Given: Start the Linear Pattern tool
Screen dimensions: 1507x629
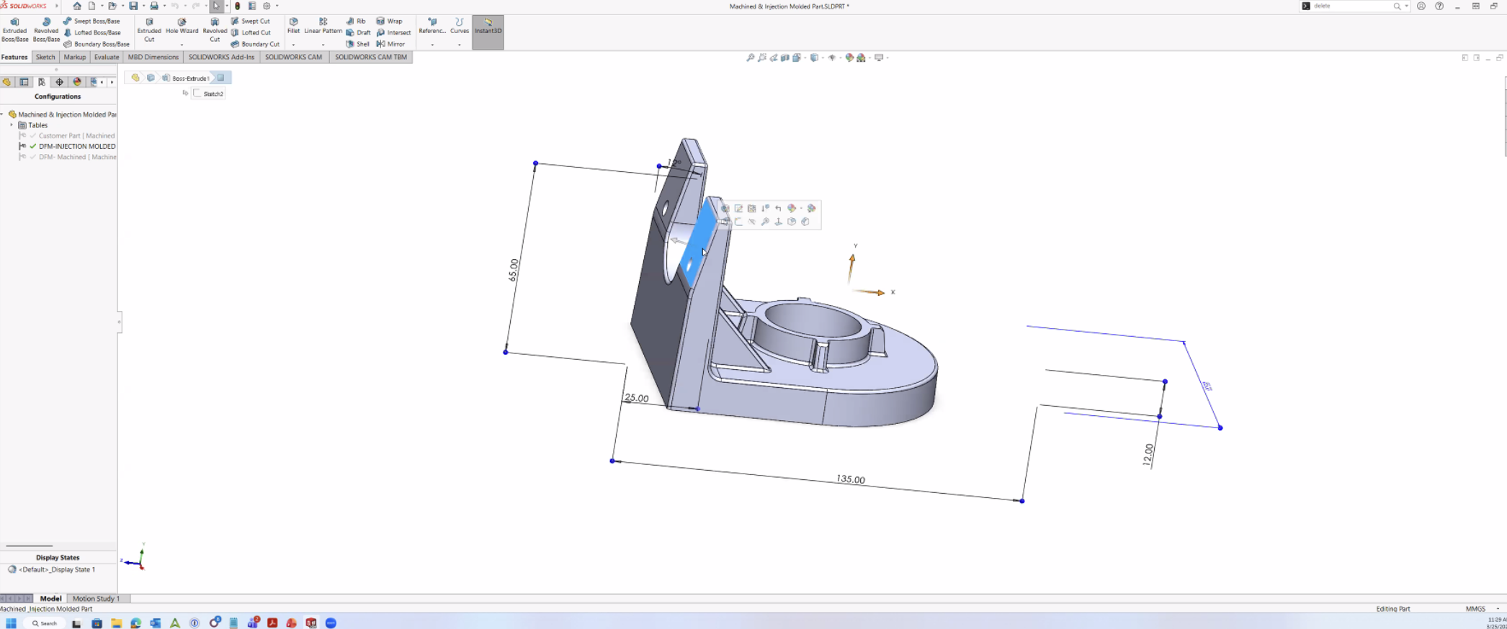Looking at the screenshot, I should pos(323,26).
